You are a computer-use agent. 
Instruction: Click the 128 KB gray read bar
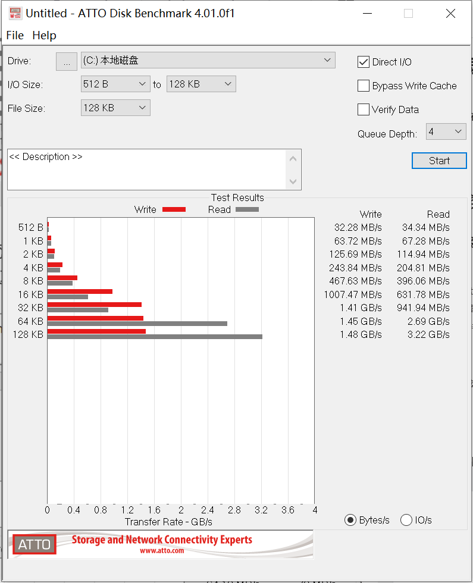[155, 337]
